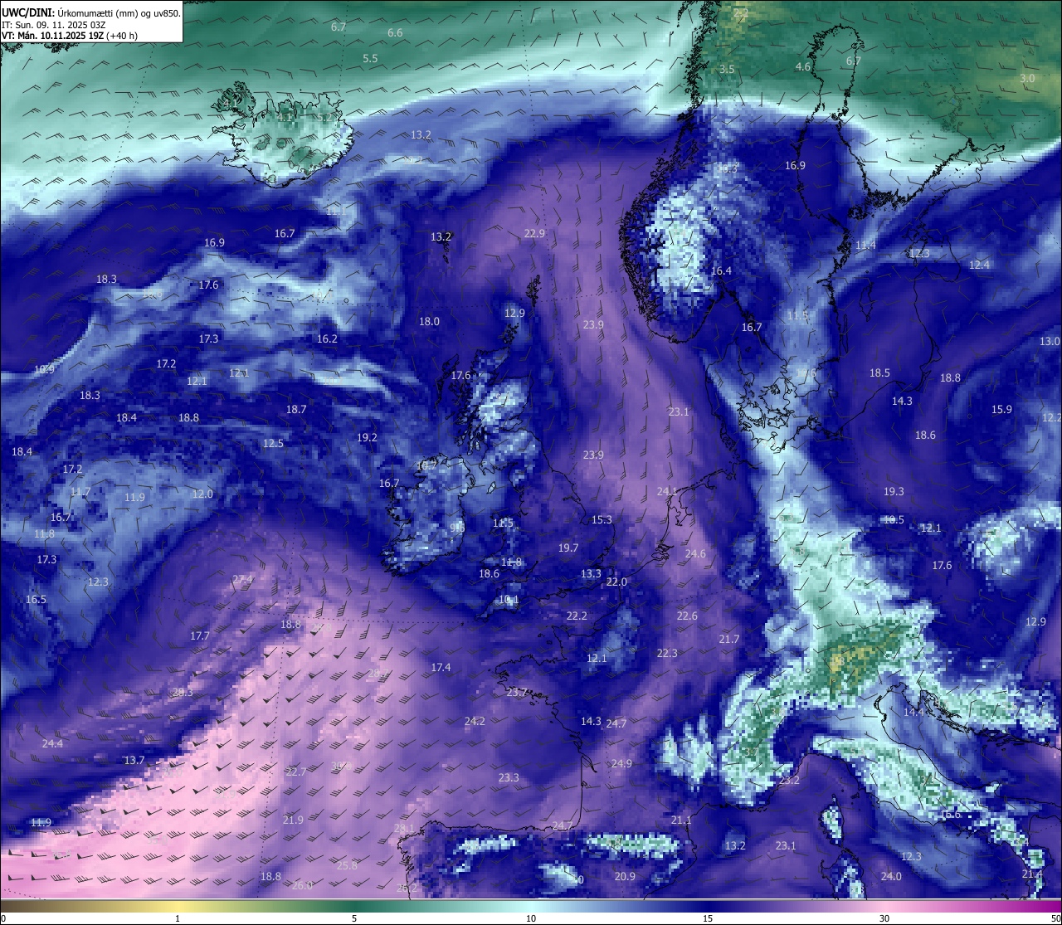
Task: Click the map value 23.3
Action: click(x=509, y=777)
